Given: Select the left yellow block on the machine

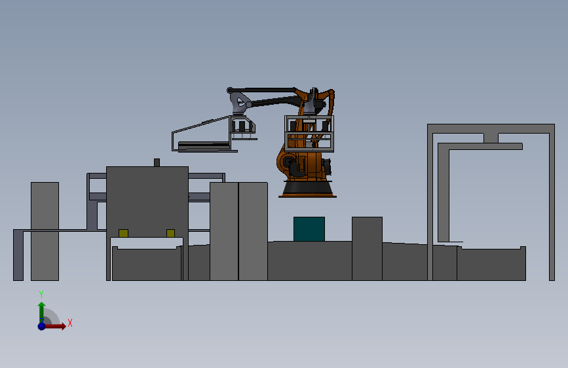Looking at the screenshot, I should pyautogui.click(x=124, y=233).
